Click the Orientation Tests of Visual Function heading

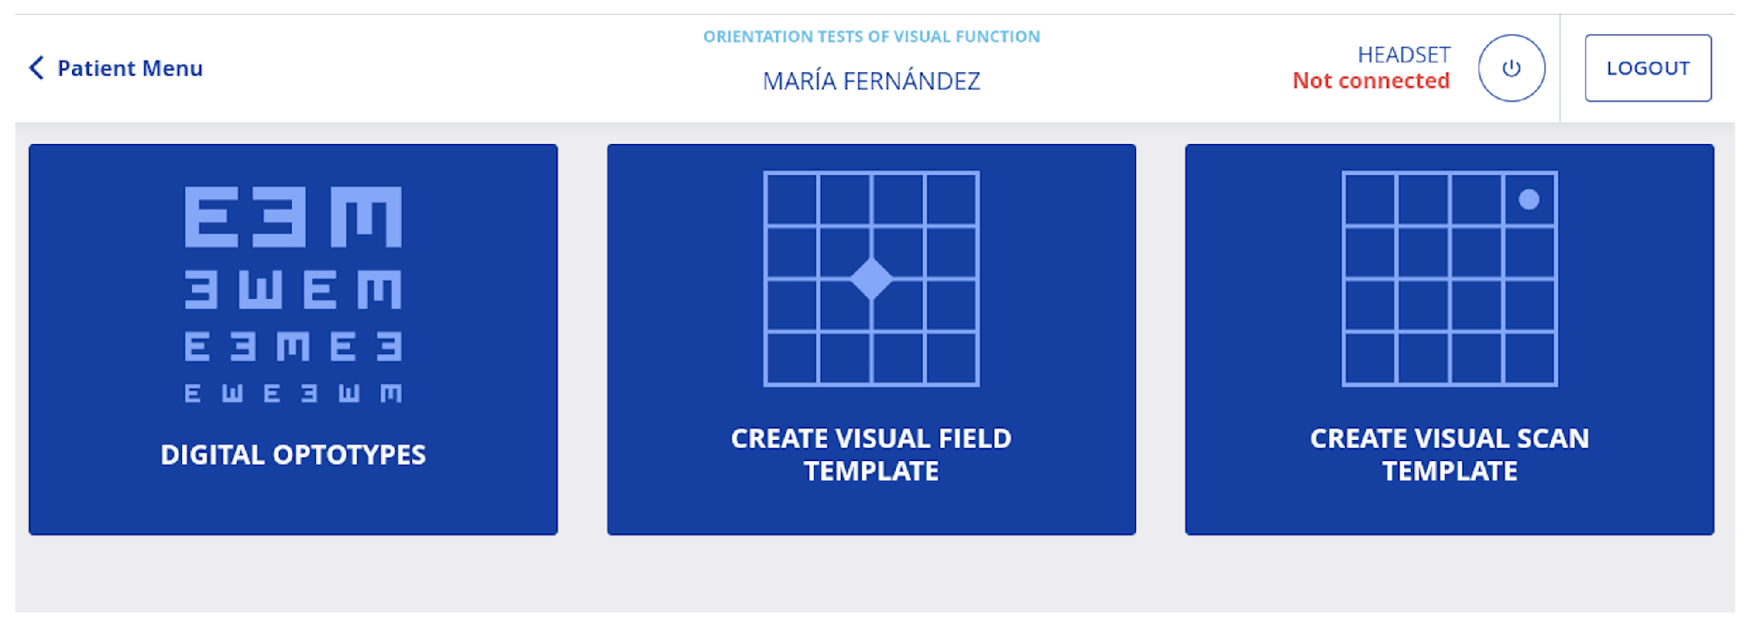click(870, 36)
